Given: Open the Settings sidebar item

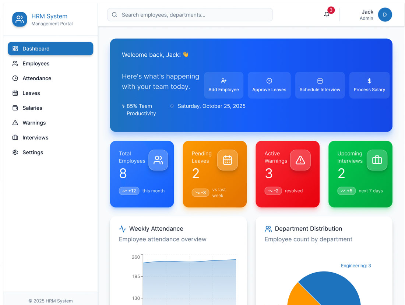Looking at the screenshot, I should point(32,152).
